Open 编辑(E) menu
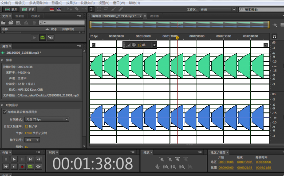 (20, 3)
